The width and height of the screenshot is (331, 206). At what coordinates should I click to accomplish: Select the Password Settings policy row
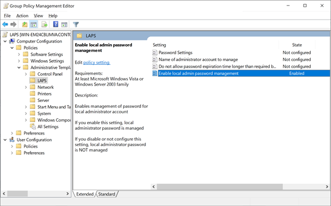[x=241, y=52]
